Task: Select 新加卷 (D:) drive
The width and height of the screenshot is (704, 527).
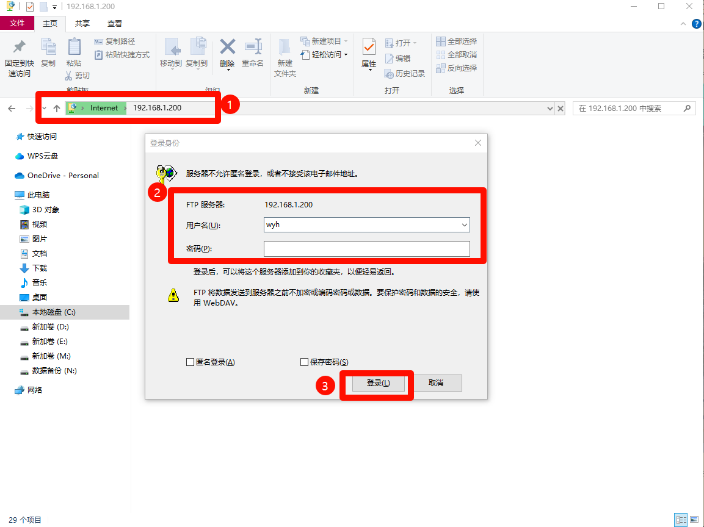Action: pos(45,327)
